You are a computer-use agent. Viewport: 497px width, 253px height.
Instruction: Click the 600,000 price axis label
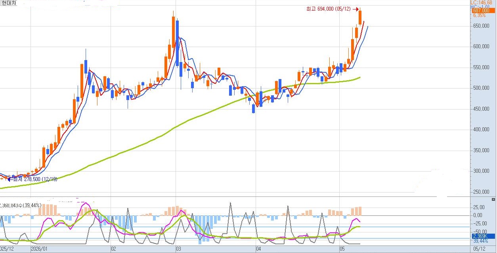481,47
